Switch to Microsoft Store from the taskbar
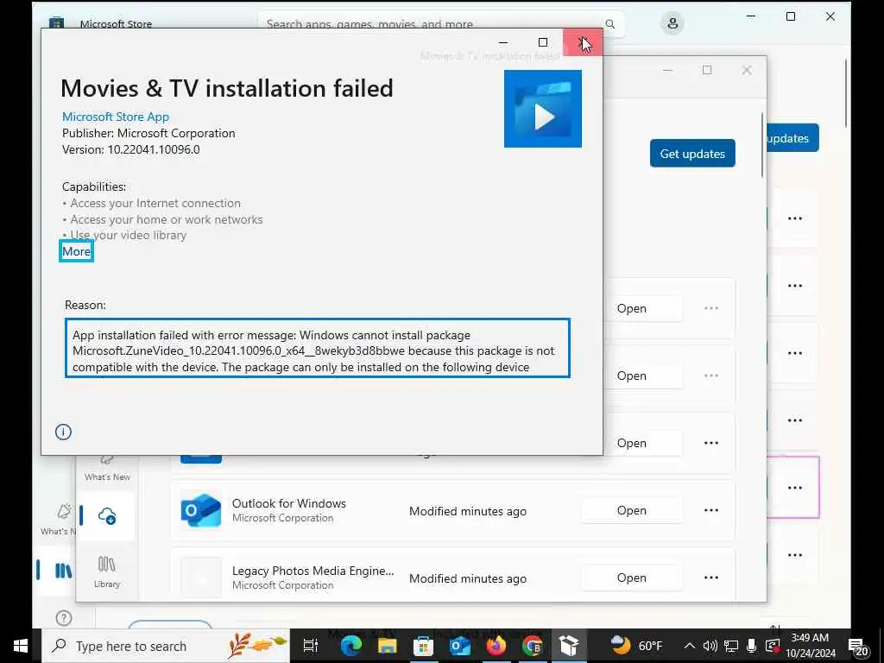The width and height of the screenshot is (884, 663). (423, 646)
